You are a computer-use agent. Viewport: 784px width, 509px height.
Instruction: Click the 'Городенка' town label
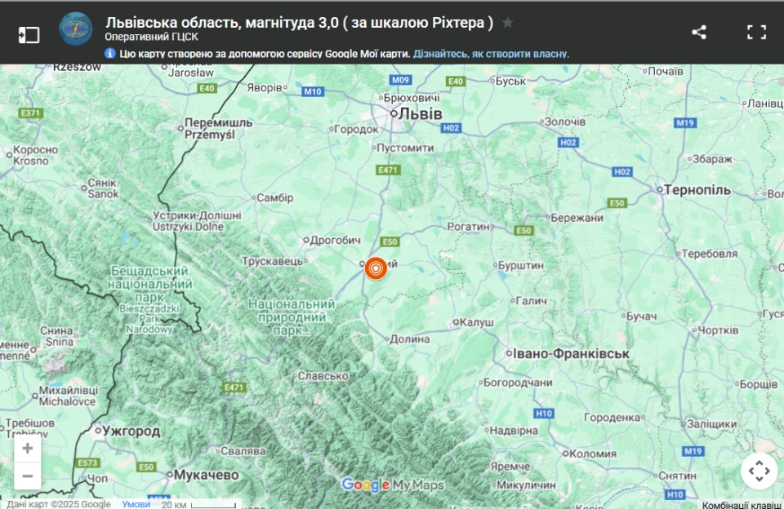pos(612,417)
